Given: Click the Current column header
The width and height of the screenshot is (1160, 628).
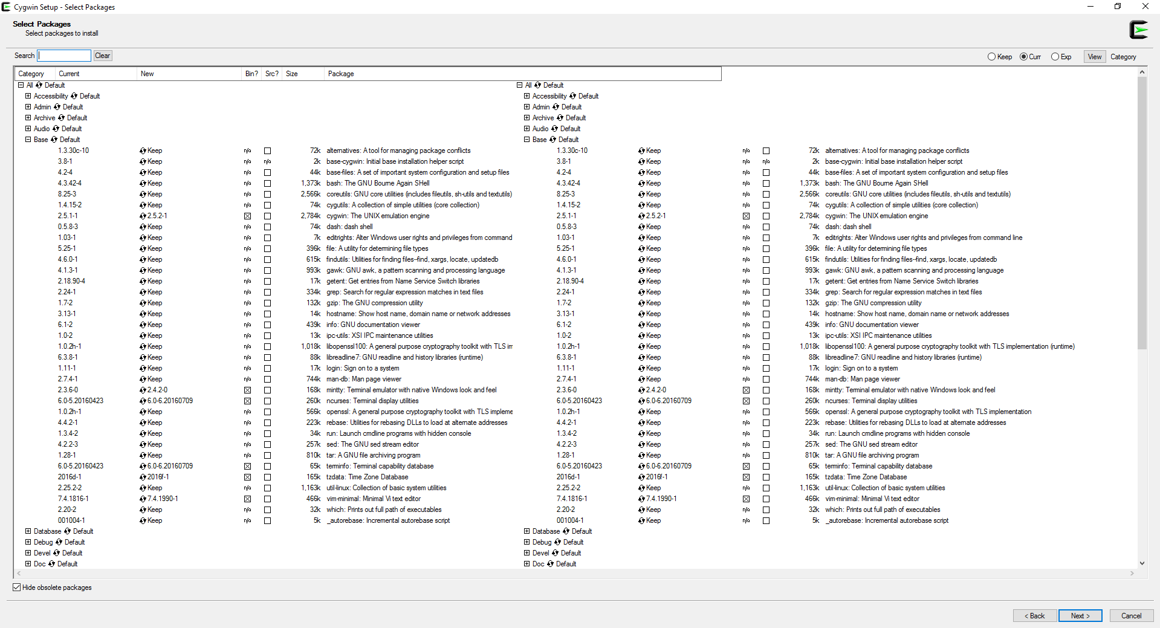Looking at the screenshot, I should 96,74.
